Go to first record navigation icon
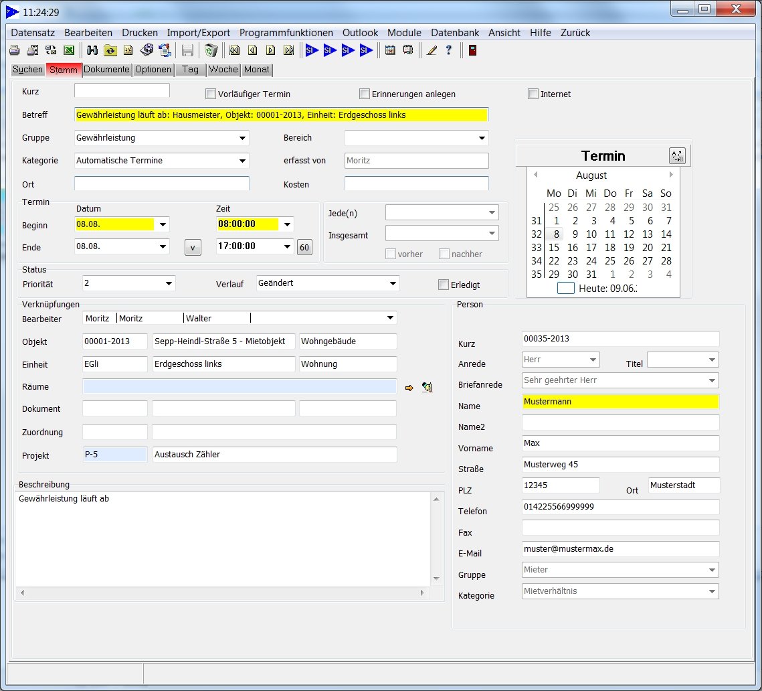 235,50
